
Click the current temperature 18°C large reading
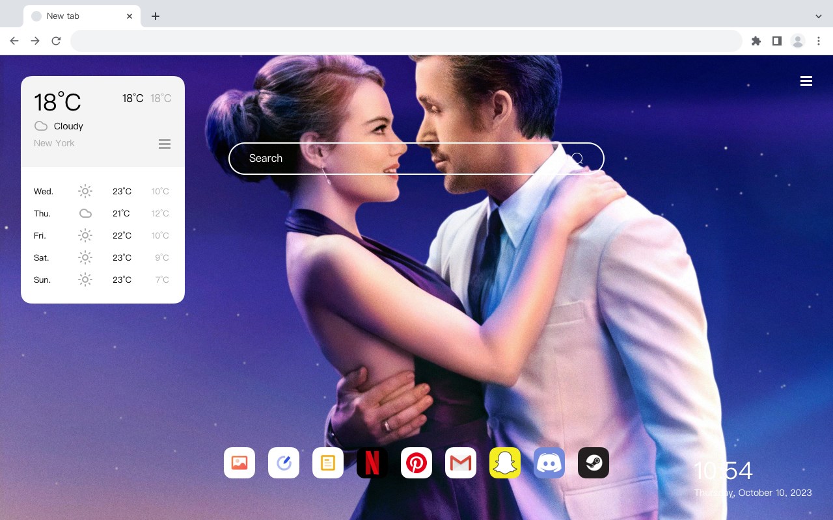(x=57, y=102)
